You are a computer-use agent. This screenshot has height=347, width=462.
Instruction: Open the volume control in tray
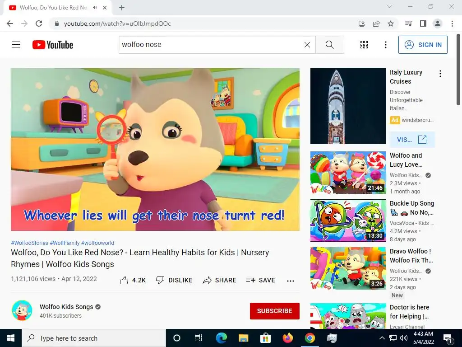404,338
